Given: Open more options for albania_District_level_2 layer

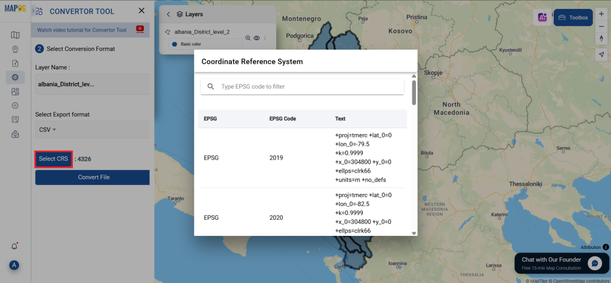Looking at the screenshot, I should pos(265,38).
